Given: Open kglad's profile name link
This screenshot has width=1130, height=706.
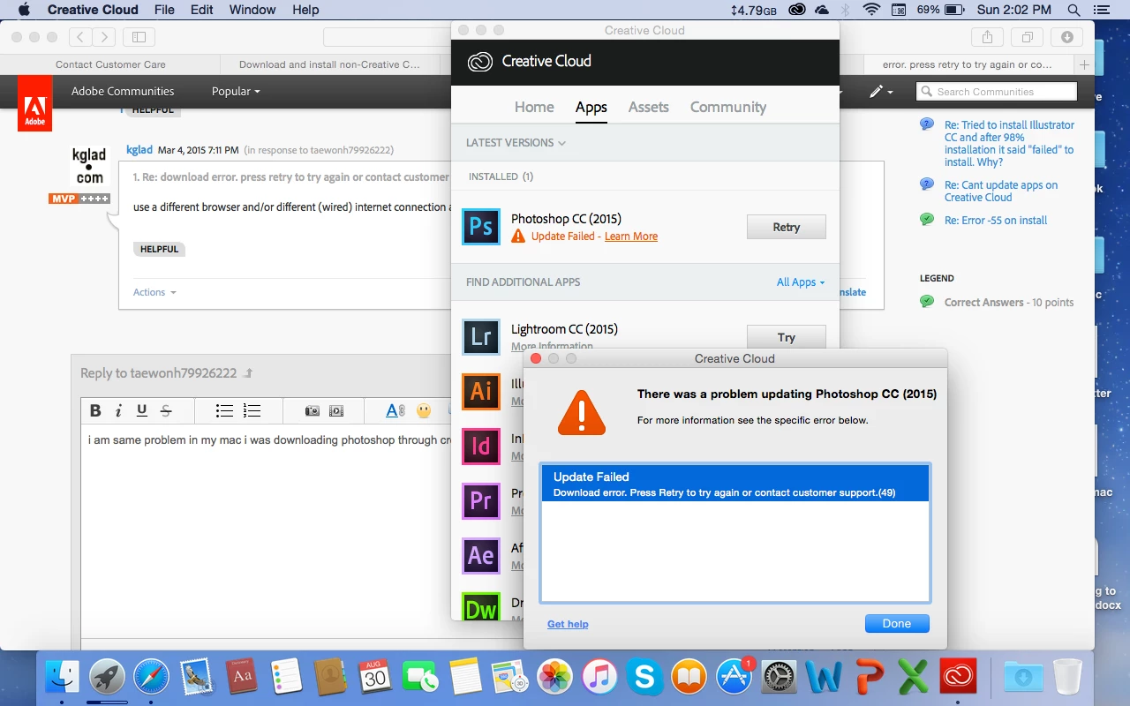Looking at the screenshot, I should [139, 150].
